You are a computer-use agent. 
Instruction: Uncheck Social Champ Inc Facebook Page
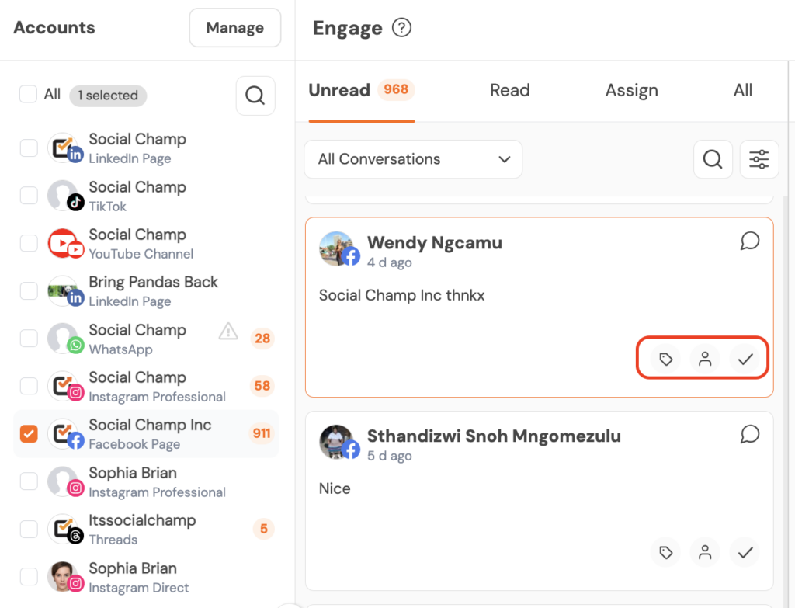coord(29,434)
